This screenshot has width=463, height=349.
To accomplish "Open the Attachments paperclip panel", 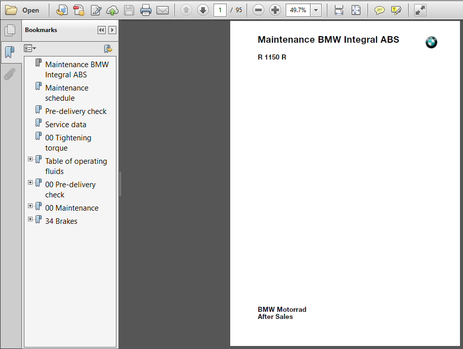I will click(x=10, y=74).
